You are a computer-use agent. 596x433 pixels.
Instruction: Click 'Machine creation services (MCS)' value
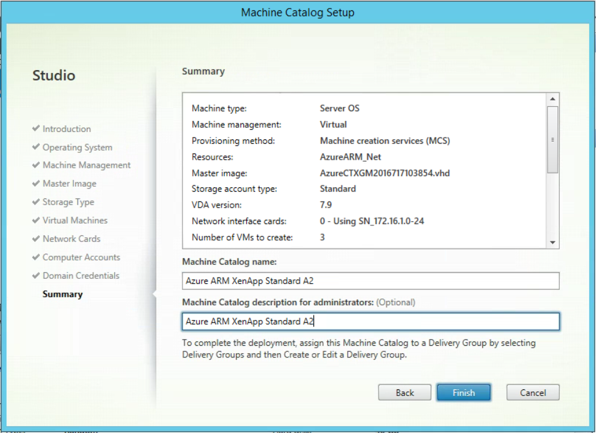pyautogui.click(x=385, y=141)
